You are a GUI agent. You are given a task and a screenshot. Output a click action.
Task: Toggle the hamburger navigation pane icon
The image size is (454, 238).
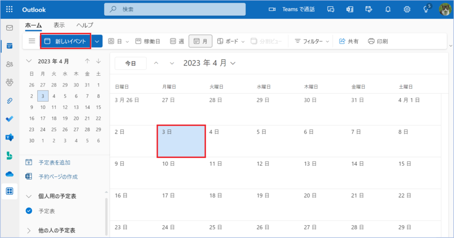31,41
